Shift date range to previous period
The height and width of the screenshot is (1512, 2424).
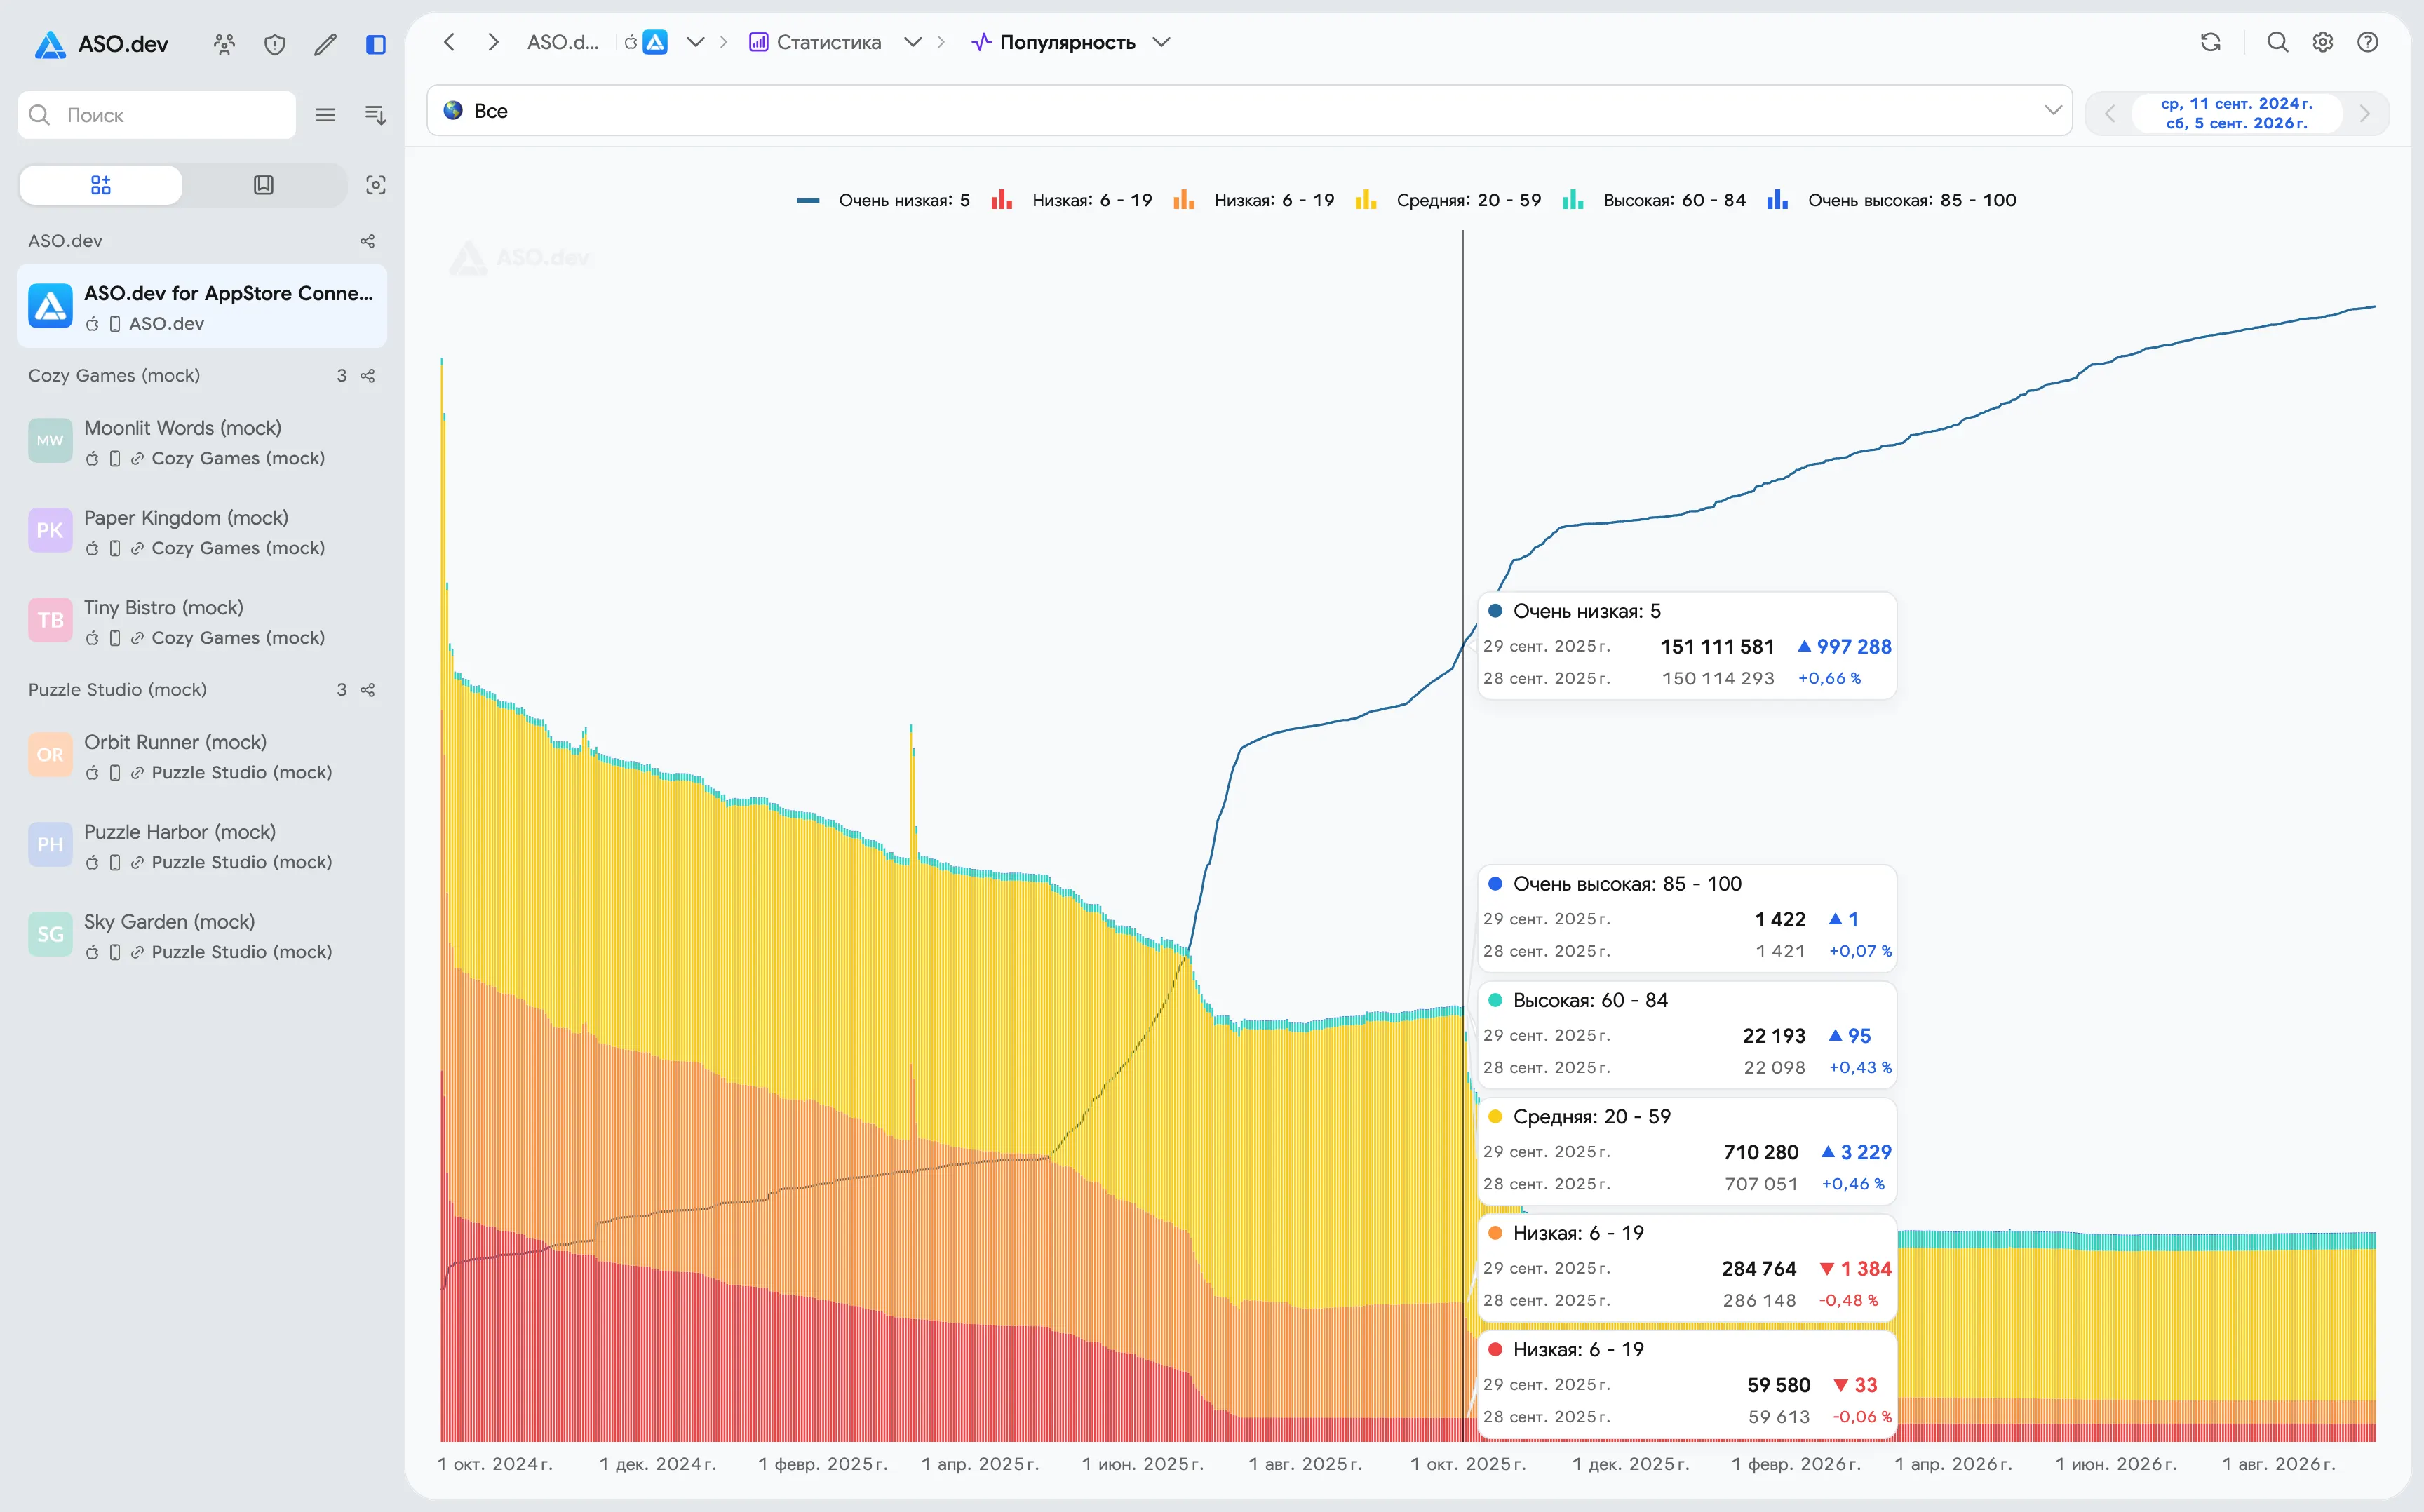pyautogui.click(x=2110, y=113)
